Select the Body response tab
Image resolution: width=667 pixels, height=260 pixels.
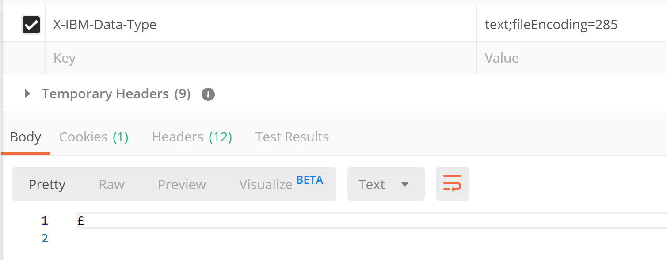[25, 137]
